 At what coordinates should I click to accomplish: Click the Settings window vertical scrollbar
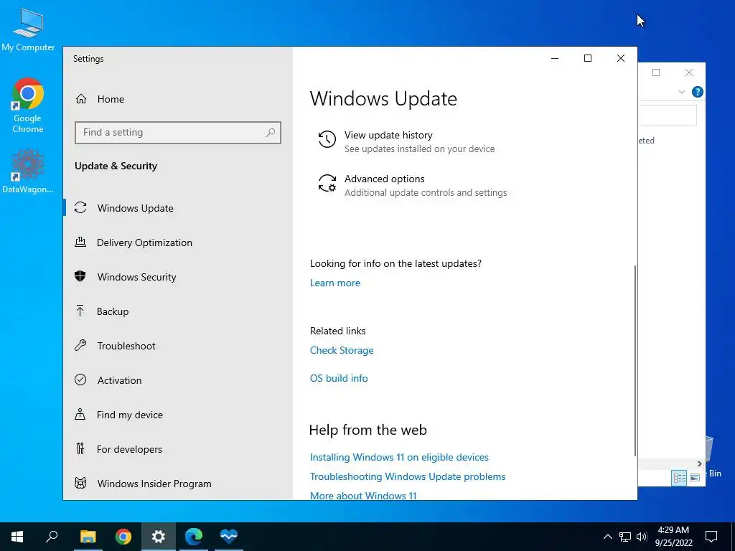tap(635, 360)
